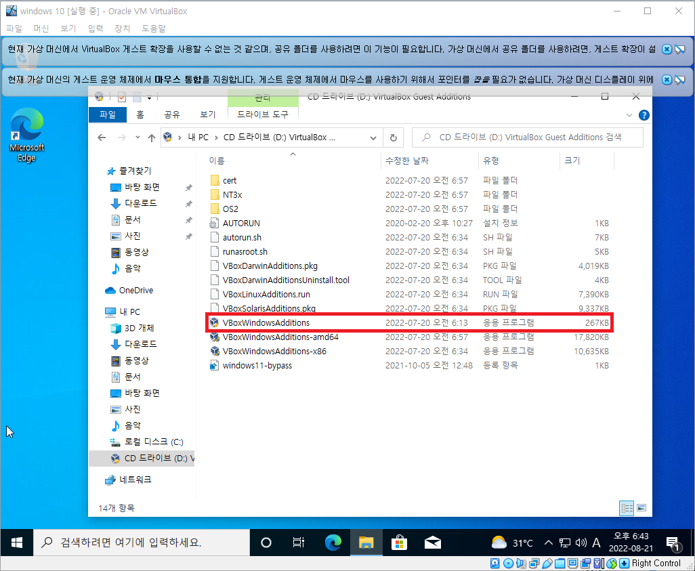The image size is (695, 571).
Task: Click the network tray icon
Action: 564,543
